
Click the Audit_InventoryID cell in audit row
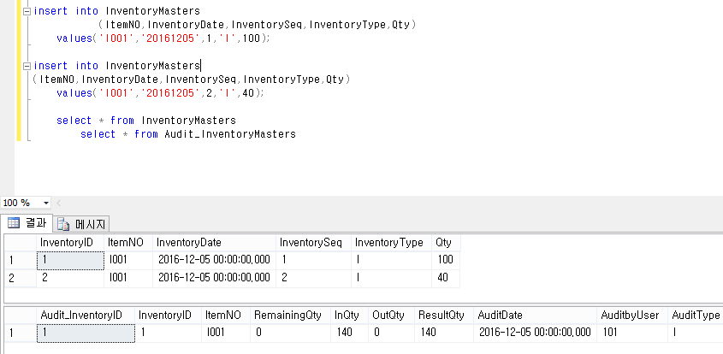pos(85,332)
